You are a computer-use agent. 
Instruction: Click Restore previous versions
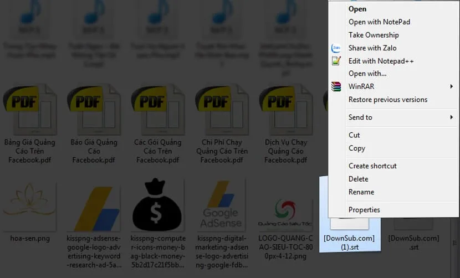point(388,100)
